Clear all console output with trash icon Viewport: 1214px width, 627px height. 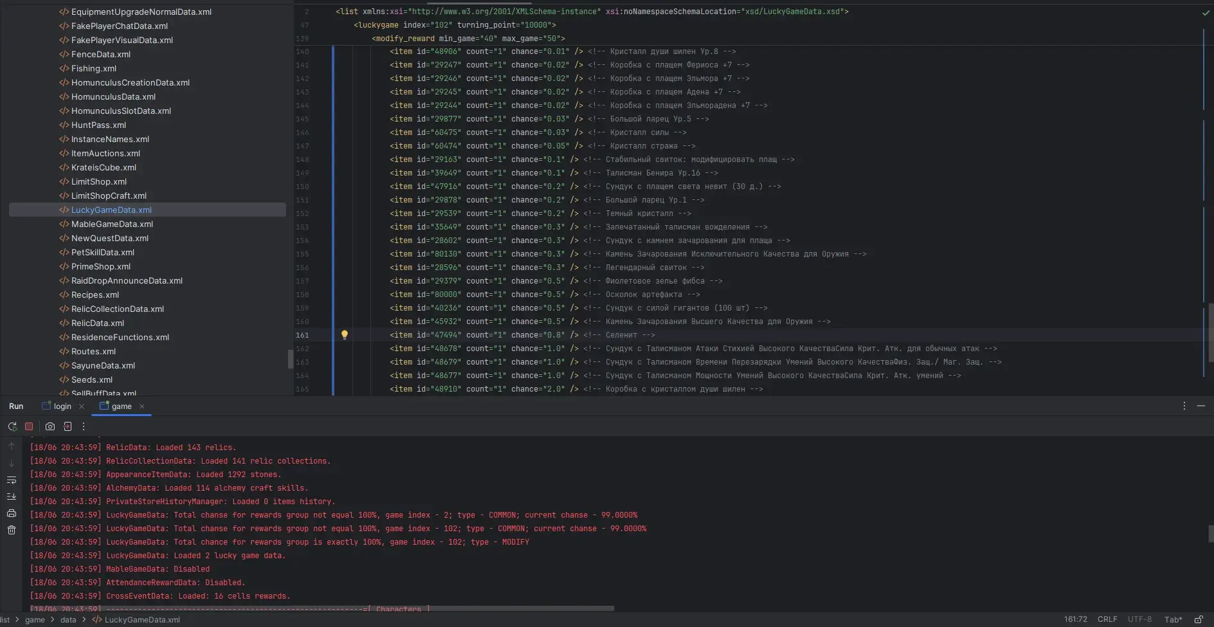tap(12, 530)
